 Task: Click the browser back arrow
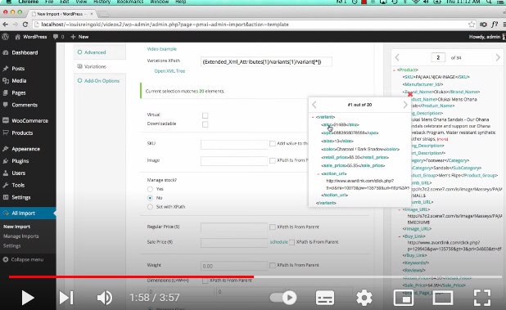click(6, 25)
